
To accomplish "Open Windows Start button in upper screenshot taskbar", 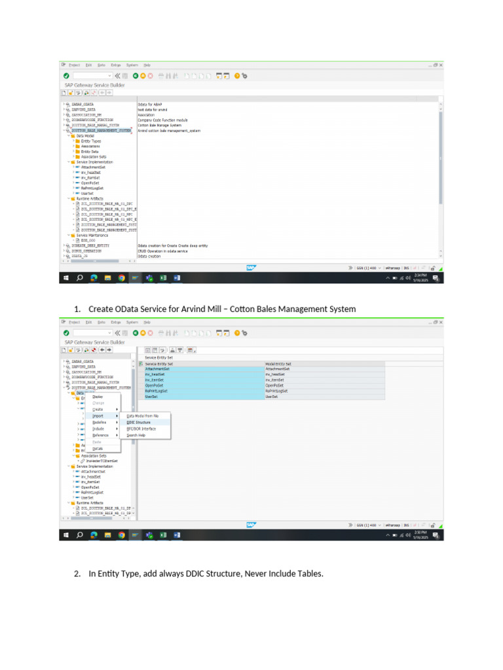I will pos(66,278).
